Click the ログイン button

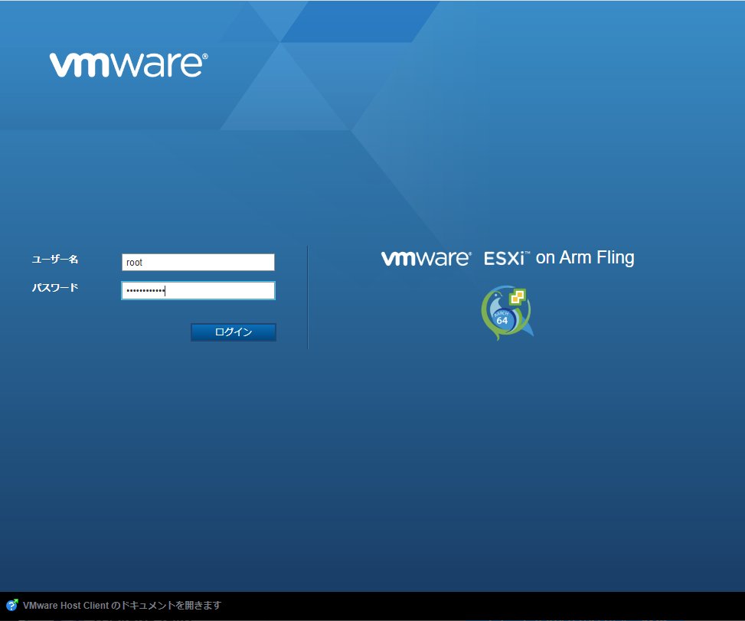click(x=234, y=332)
